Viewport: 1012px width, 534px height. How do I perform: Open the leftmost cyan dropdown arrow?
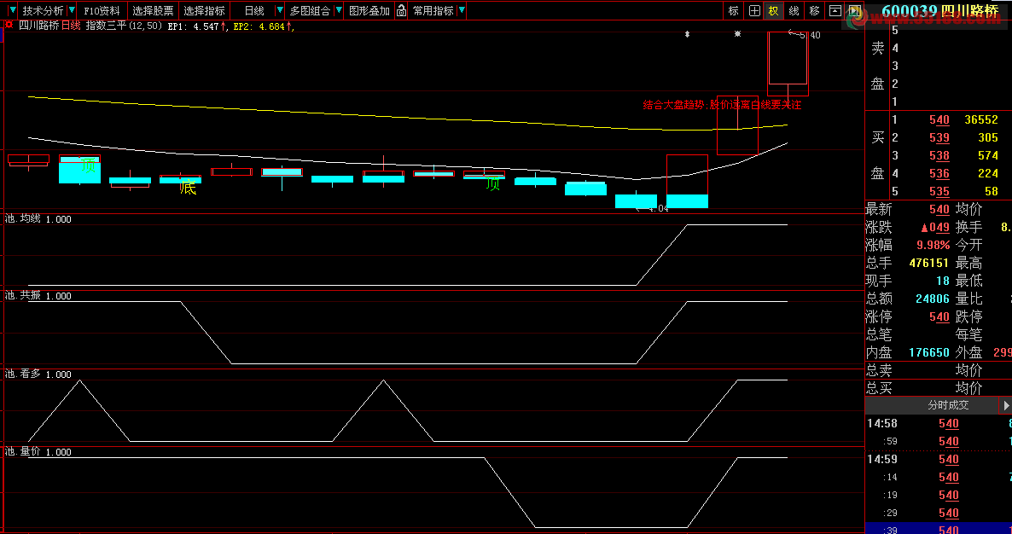tap(12, 11)
